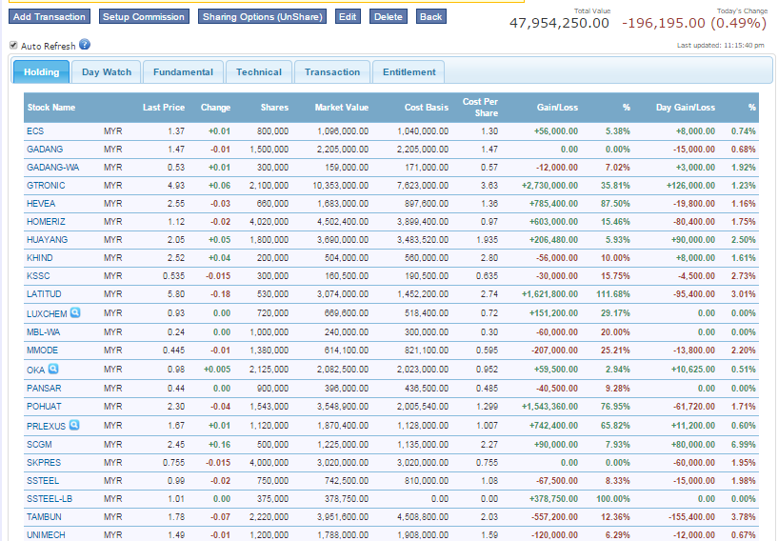This screenshot has width=778, height=541.
Task: Open the magnifier icon beside PRLEXUS
Action: pyautogui.click(x=74, y=425)
